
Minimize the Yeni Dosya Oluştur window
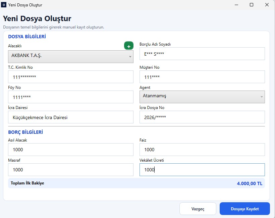click(x=236, y=5)
